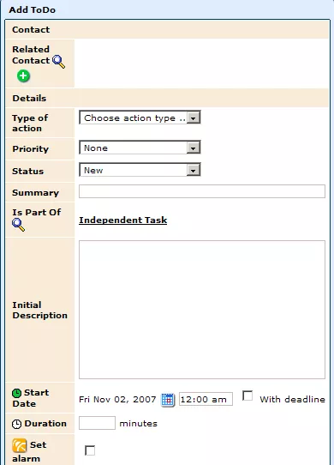
Task: Open the start date calendar picker
Action: 168,400
